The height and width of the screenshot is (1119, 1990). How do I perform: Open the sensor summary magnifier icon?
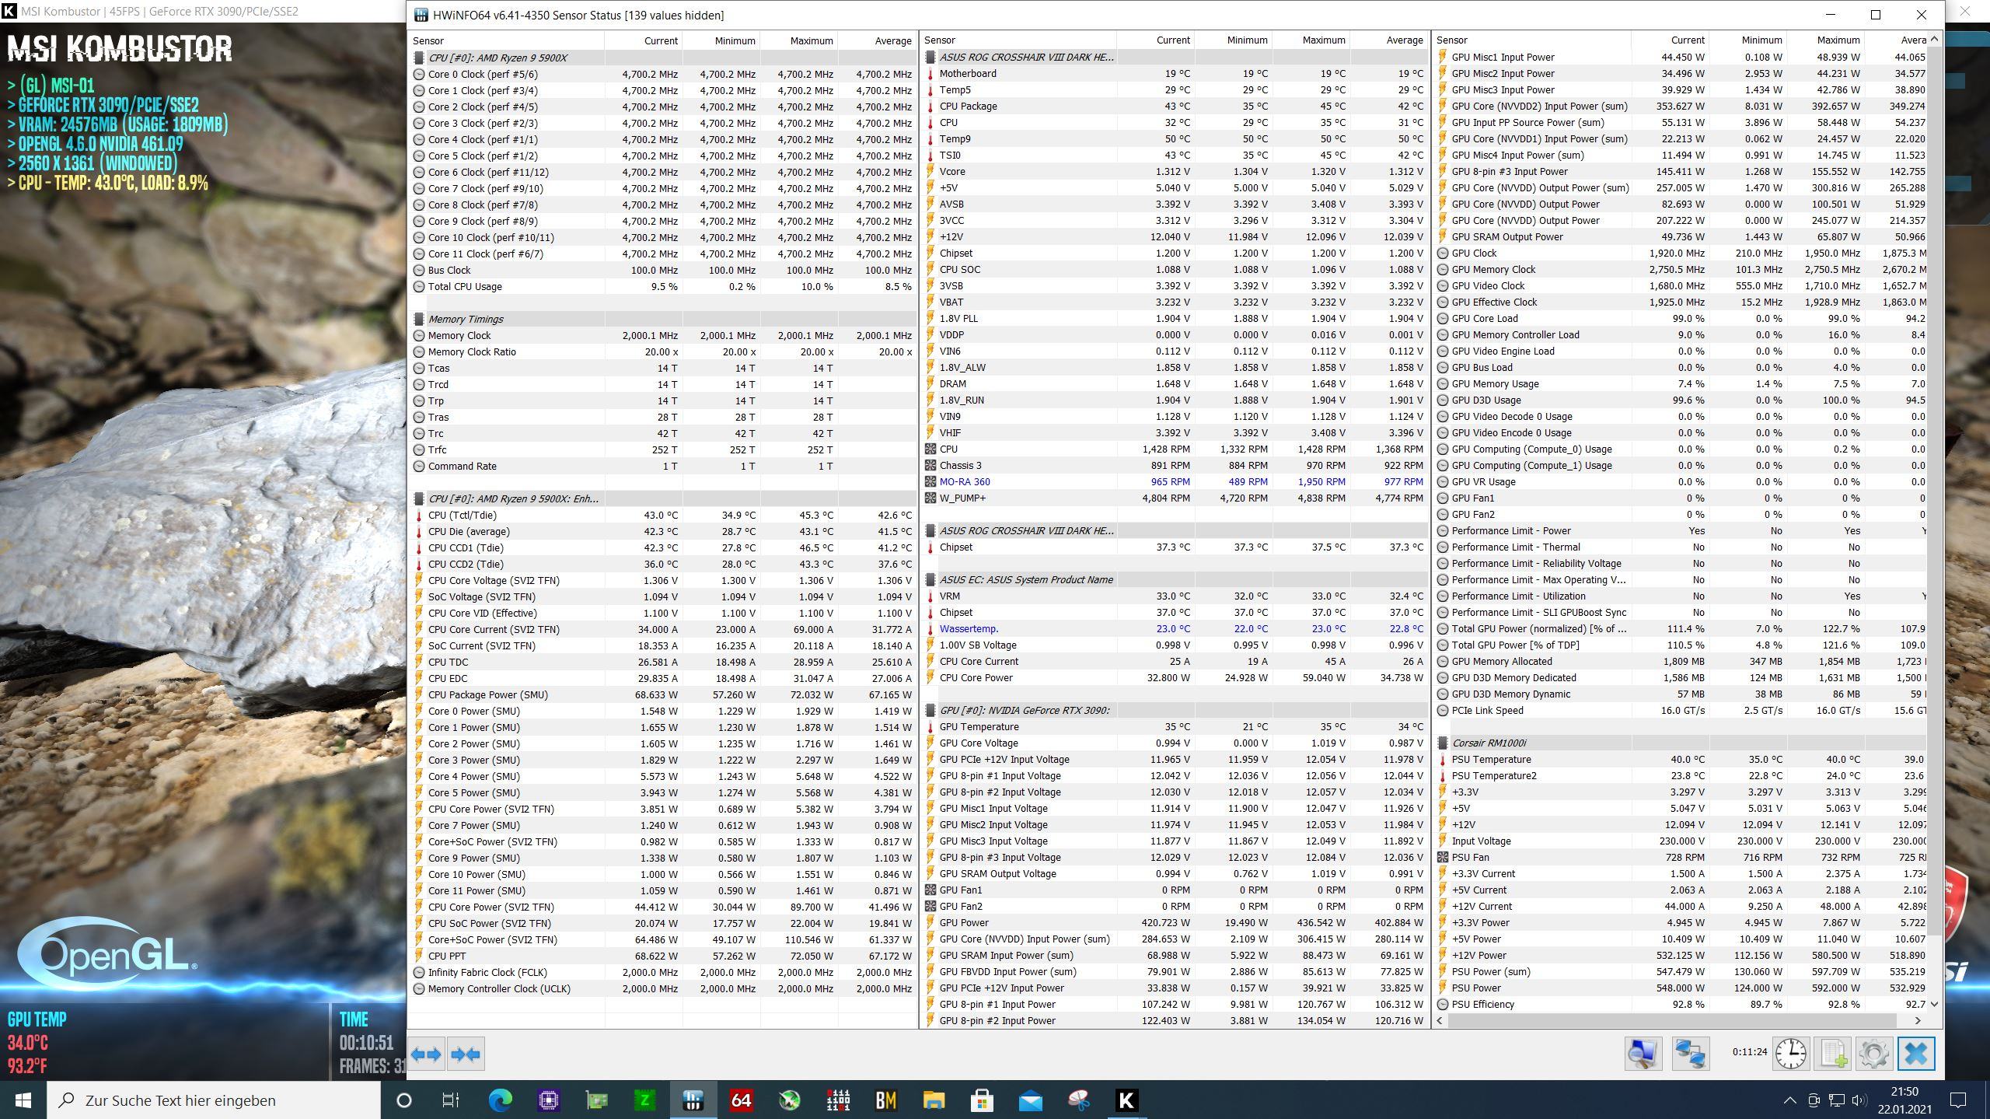(1643, 1054)
